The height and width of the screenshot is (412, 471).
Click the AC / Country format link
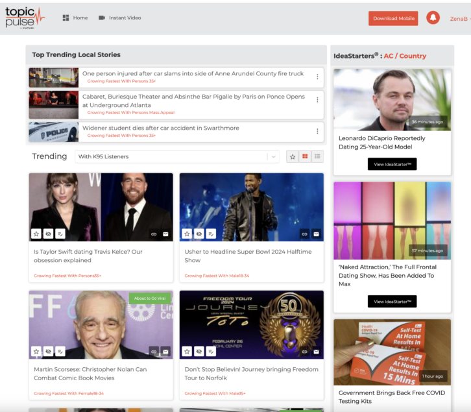click(x=405, y=56)
